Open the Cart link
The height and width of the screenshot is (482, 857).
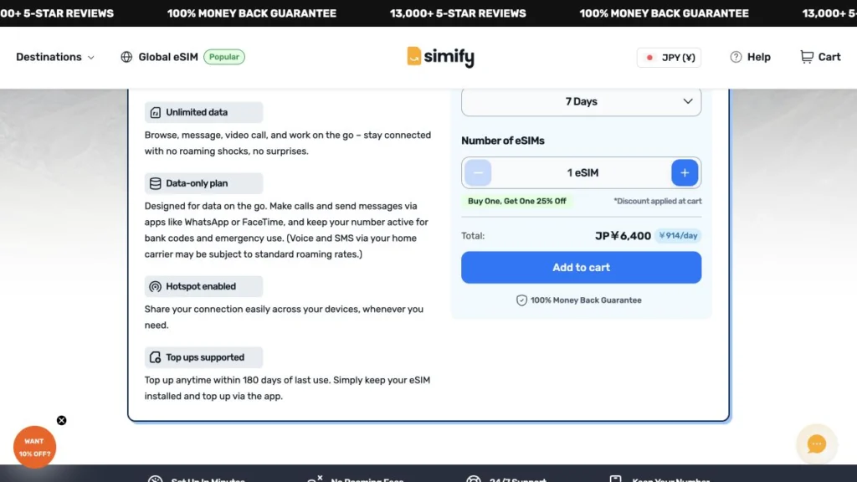[829, 57]
